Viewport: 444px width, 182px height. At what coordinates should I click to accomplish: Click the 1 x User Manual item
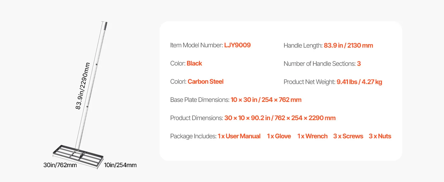tap(239, 136)
